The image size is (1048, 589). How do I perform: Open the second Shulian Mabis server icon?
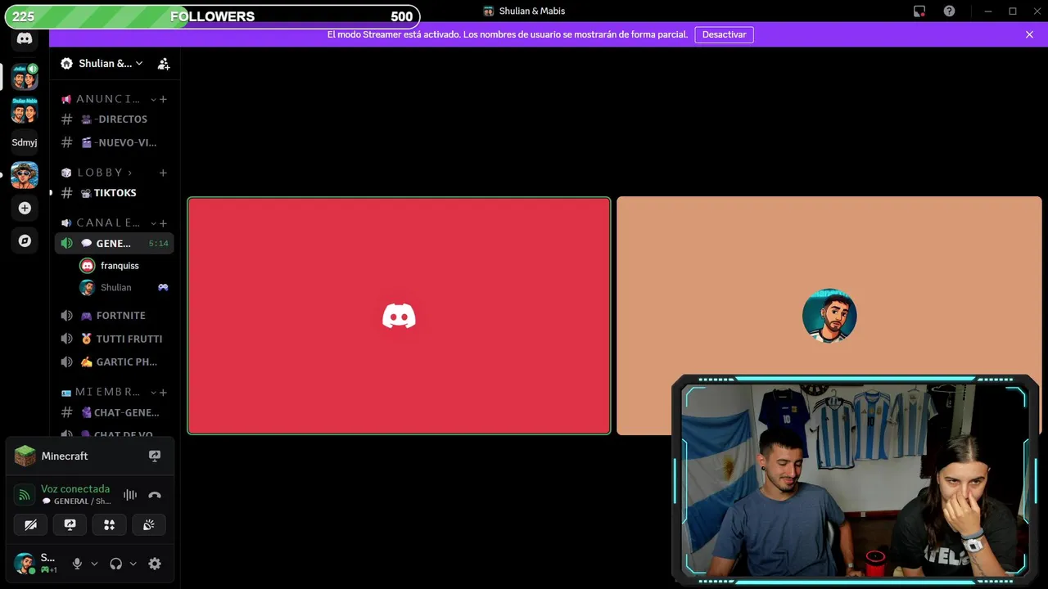point(25,110)
